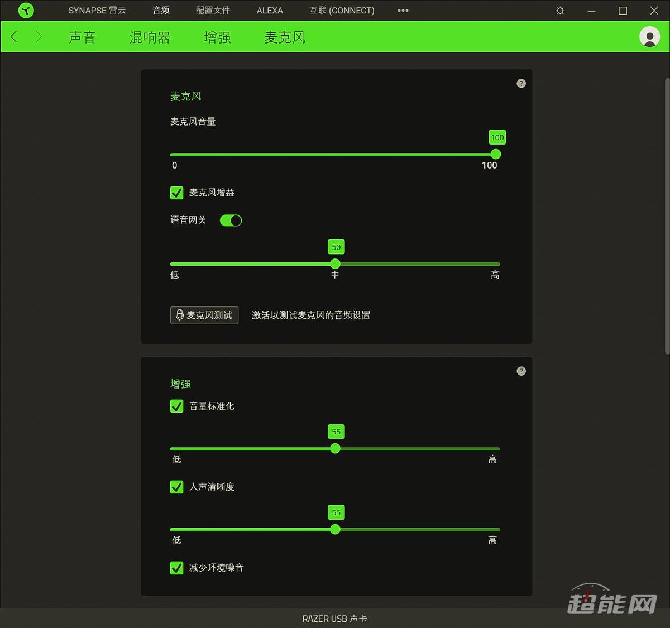Switch to the 混响器 sub-tab
Image resolution: width=670 pixels, height=628 pixels.
pyautogui.click(x=150, y=37)
